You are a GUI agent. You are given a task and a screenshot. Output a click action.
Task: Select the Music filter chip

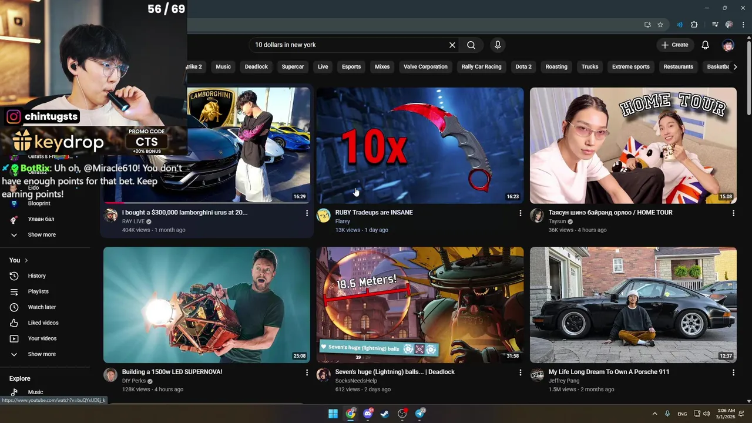[223, 67]
